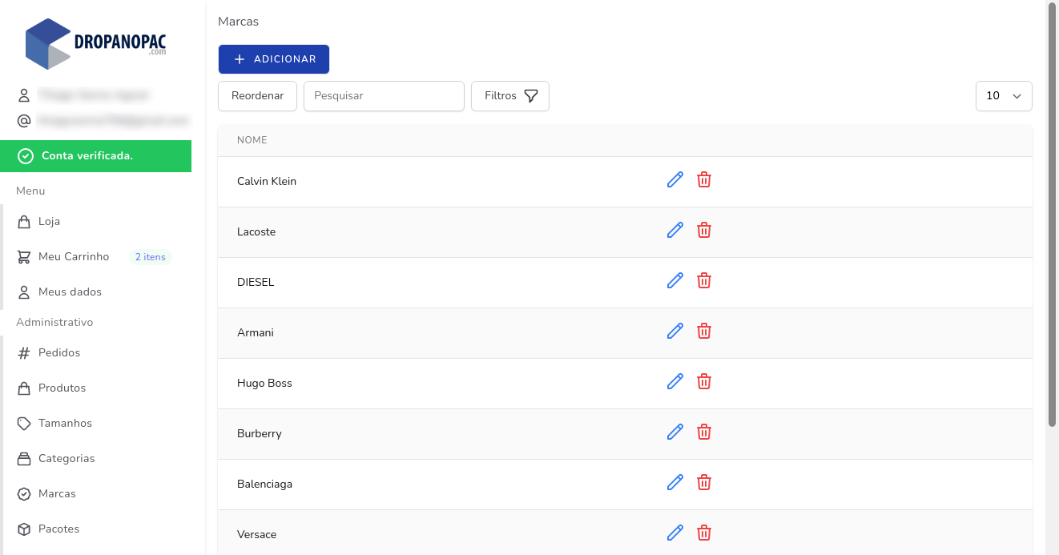The height and width of the screenshot is (555, 1059).
Task: Delete the Calvin Klein brand
Action: (704, 179)
